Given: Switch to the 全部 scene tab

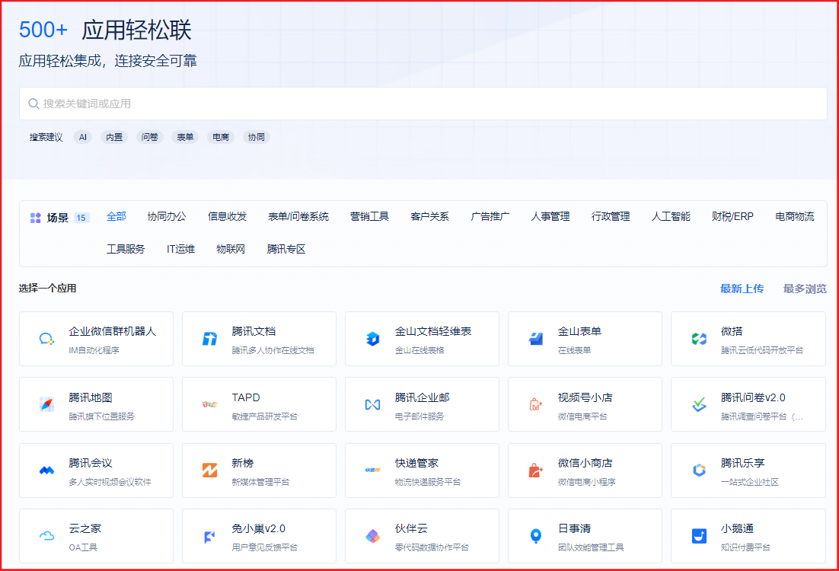Looking at the screenshot, I should click(116, 217).
